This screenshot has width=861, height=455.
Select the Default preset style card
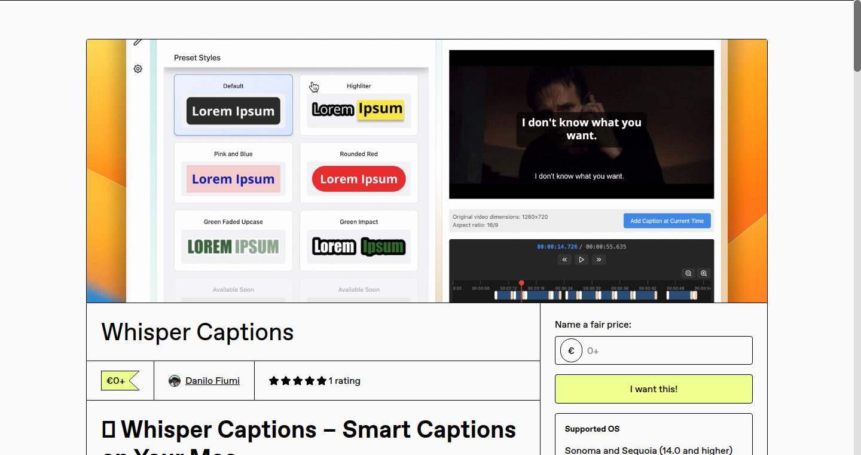pyautogui.click(x=233, y=105)
